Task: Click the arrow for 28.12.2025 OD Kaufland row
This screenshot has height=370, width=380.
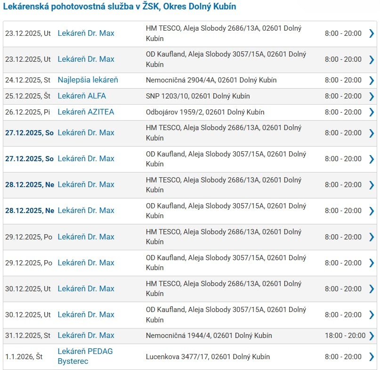Action: pos(371,211)
